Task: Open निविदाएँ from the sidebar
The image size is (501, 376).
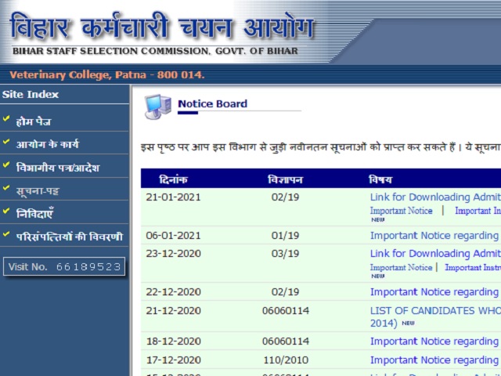Action: point(34,214)
